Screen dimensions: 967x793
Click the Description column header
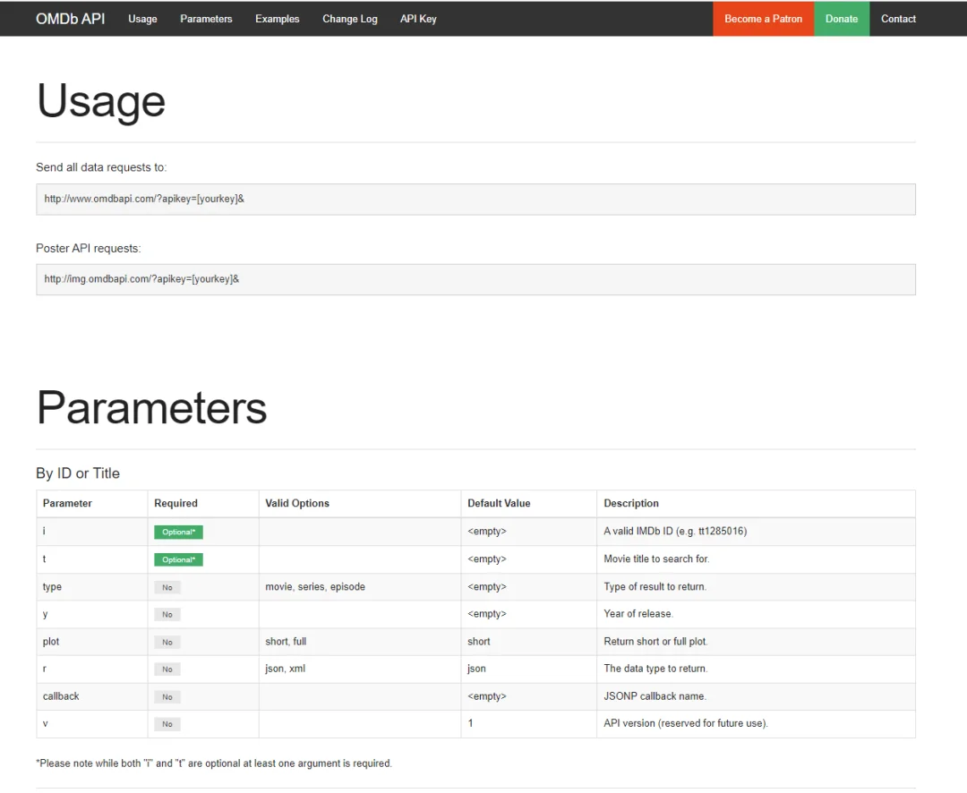[x=631, y=503]
